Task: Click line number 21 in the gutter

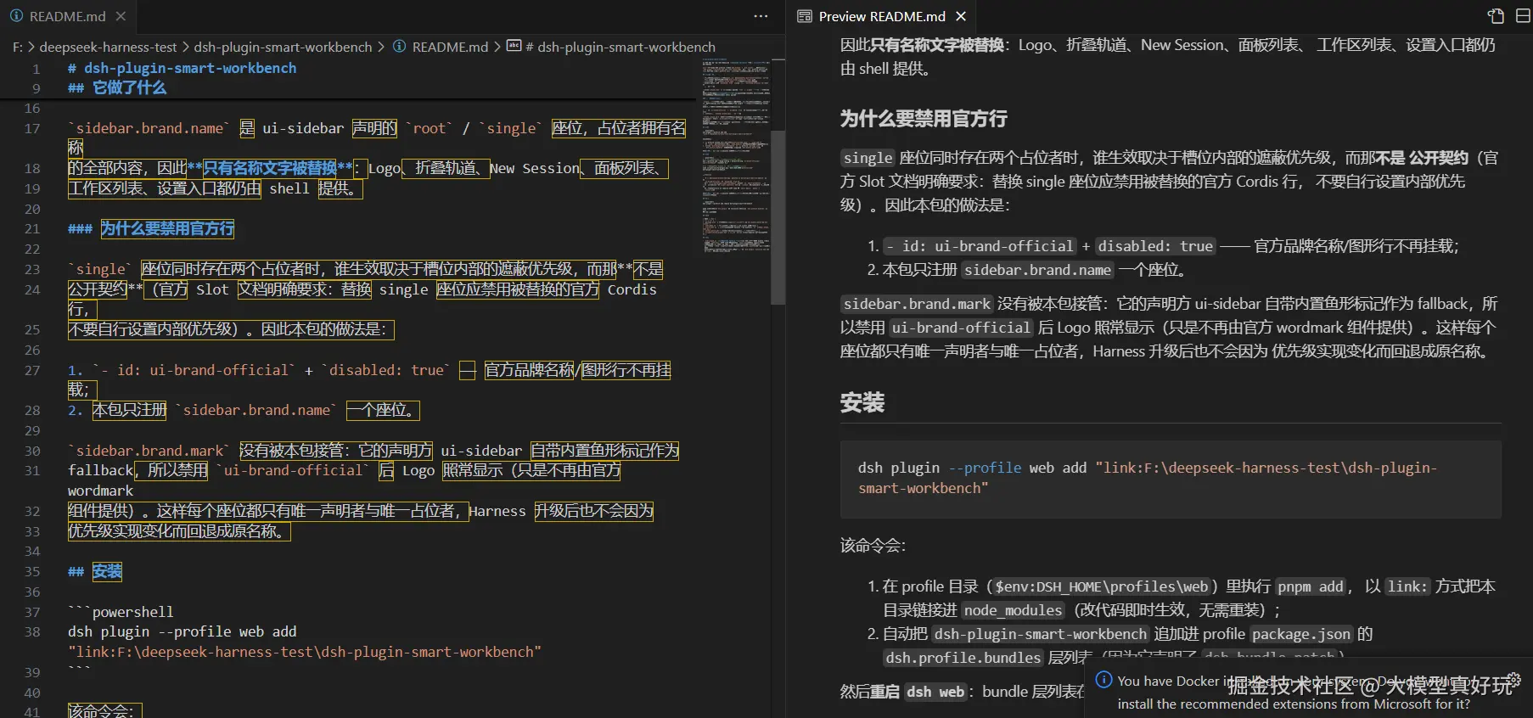Action: point(32,229)
